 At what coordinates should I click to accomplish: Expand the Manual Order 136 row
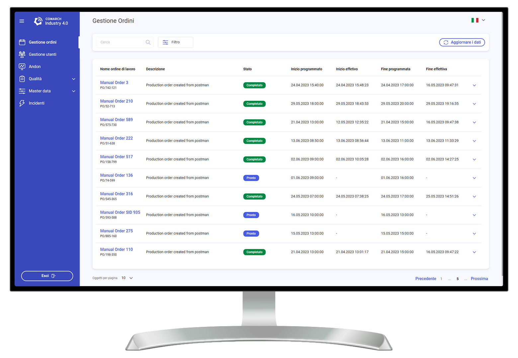474,178
